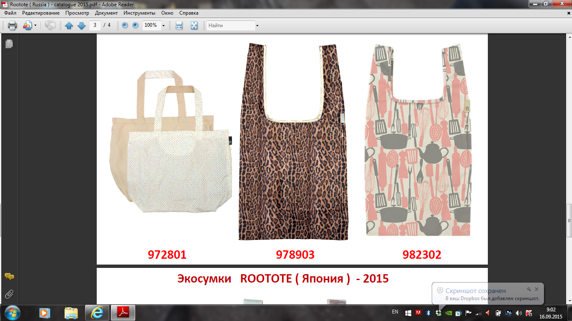Viewport: 572px width, 321px height.
Task: Click the Action Center flag tray icon
Action: click(469, 313)
